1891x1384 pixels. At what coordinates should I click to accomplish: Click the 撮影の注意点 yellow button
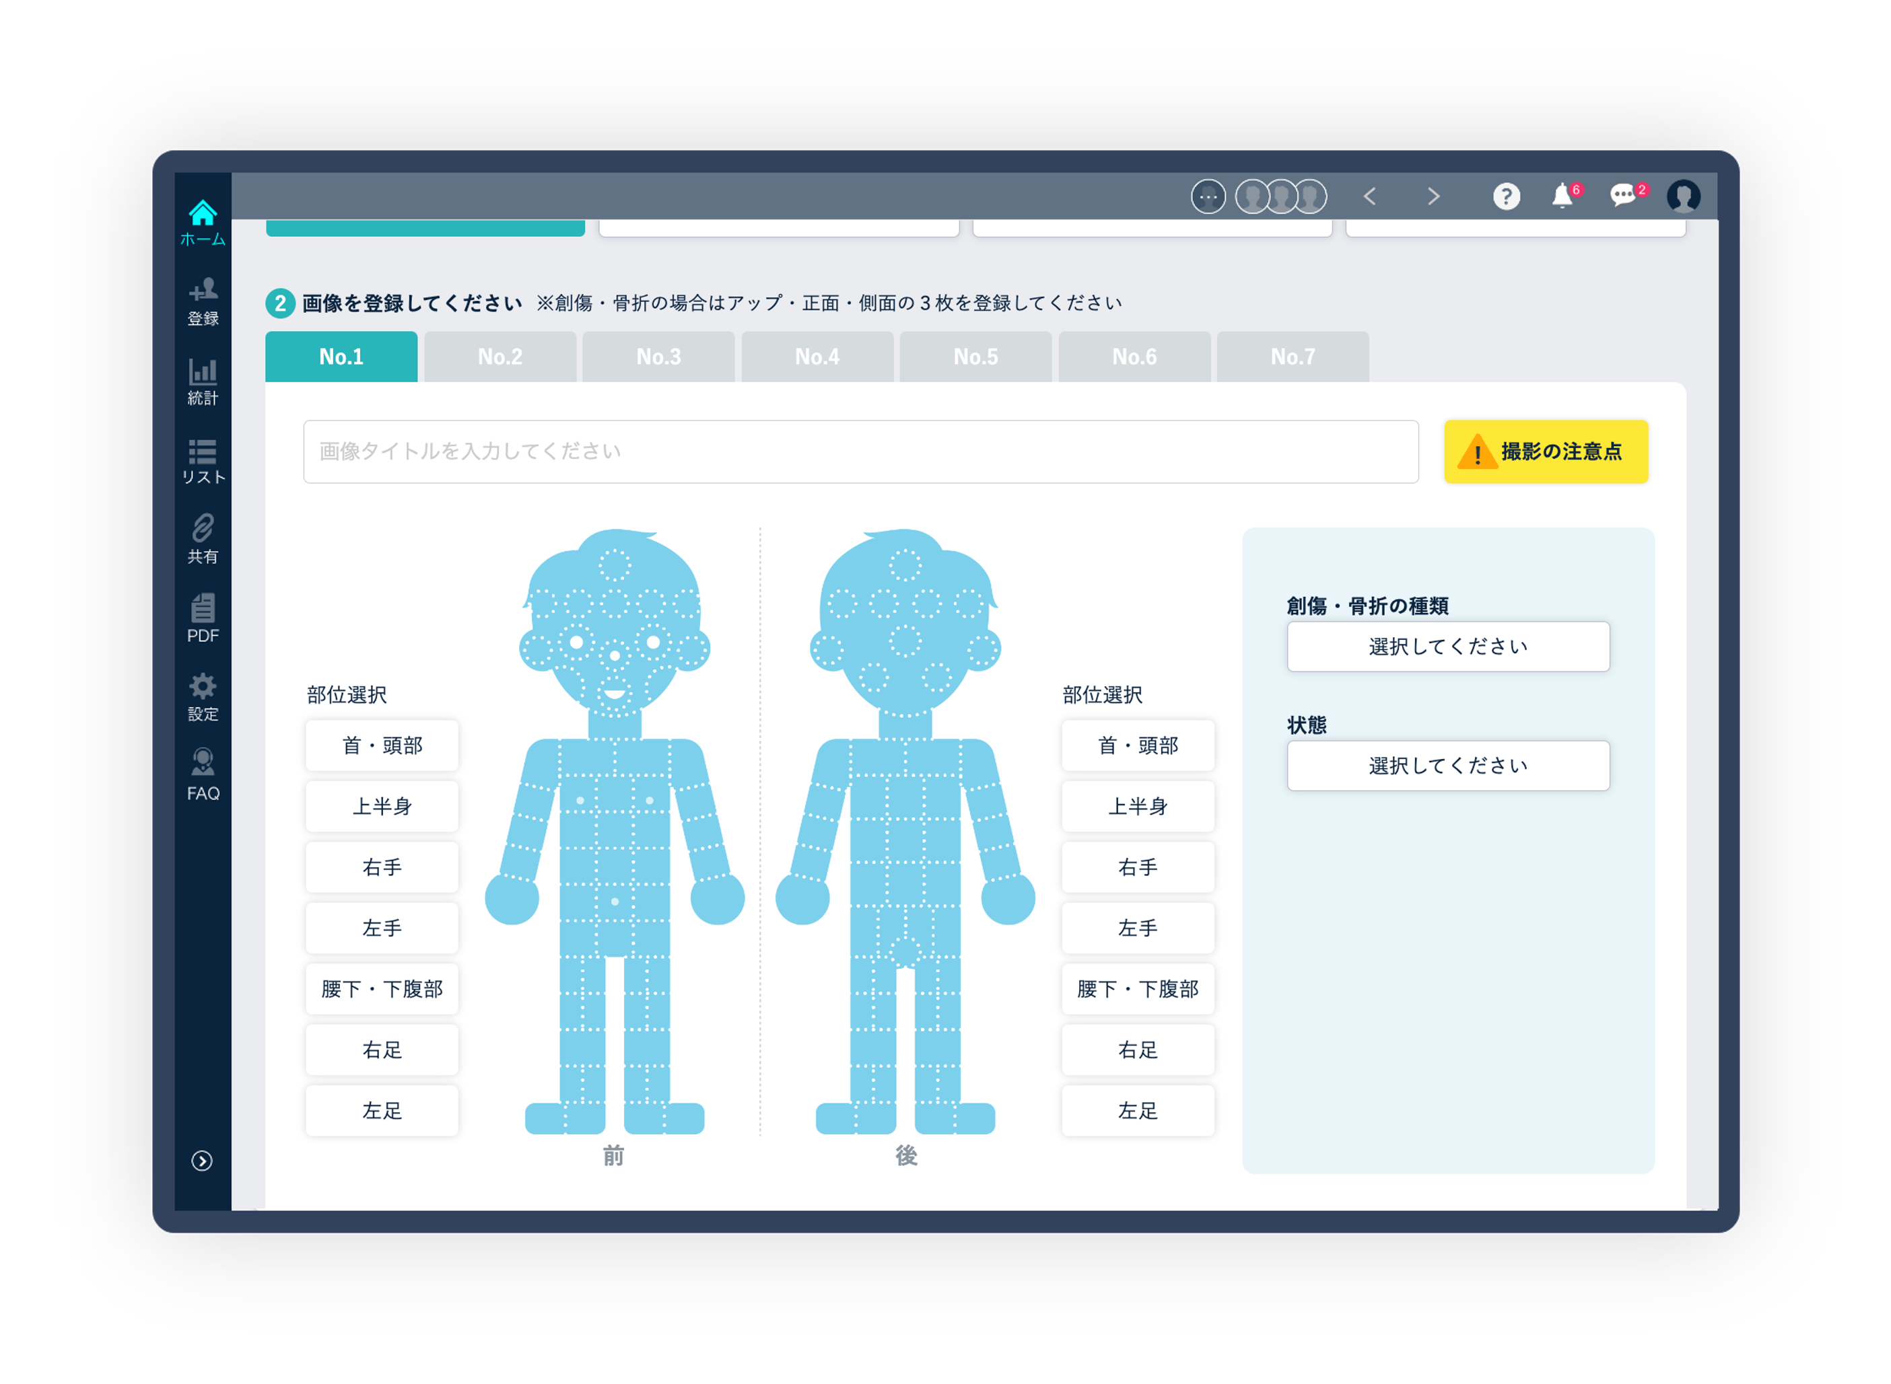click(x=1546, y=451)
